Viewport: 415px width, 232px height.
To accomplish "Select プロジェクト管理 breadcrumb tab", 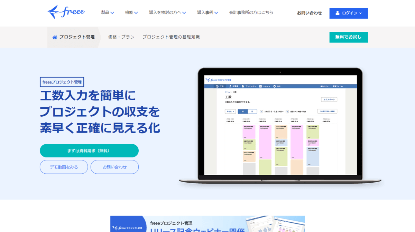I will coord(73,37).
